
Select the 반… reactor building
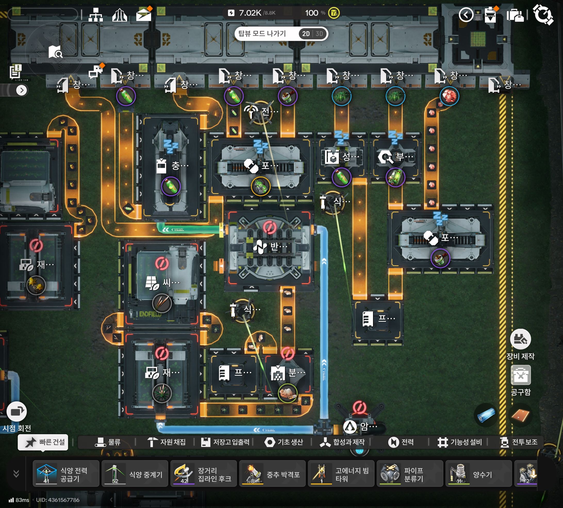point(269,247)
